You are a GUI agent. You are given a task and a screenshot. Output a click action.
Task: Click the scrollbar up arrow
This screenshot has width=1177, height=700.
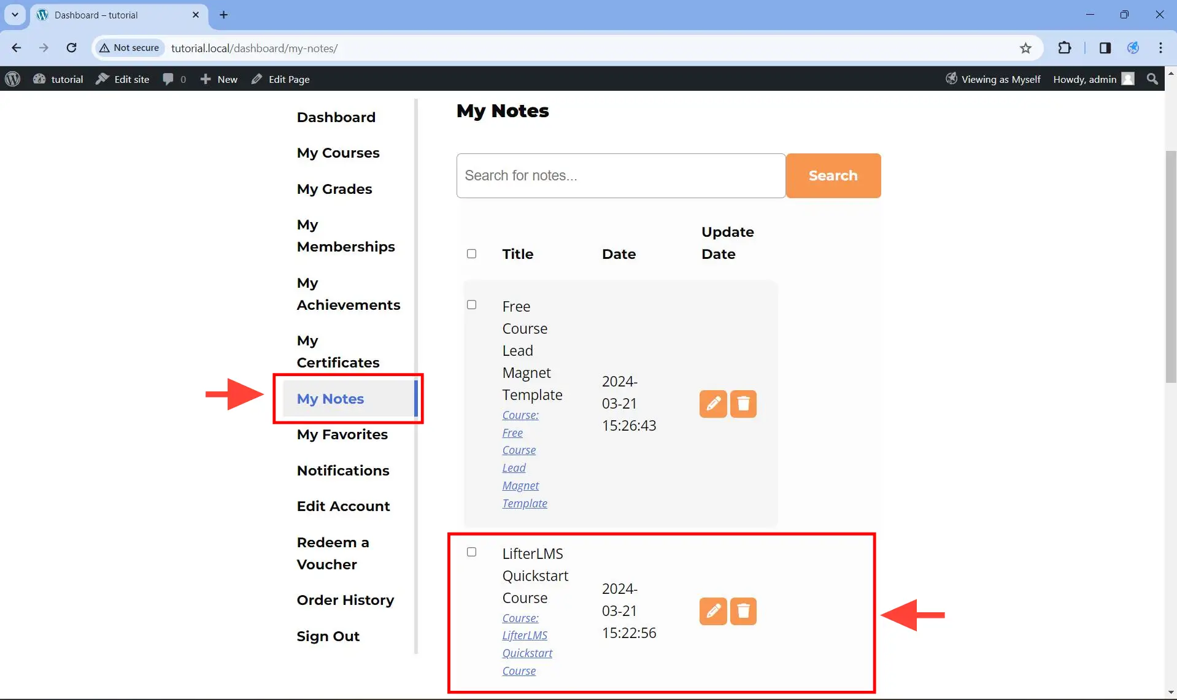pos(1171,72)
